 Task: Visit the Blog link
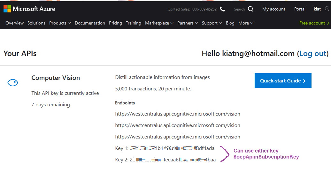click(230, 23)
